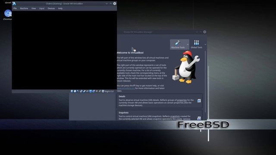Minimize the Chakra VM window
276x155 pixels.
coord(107,3)
